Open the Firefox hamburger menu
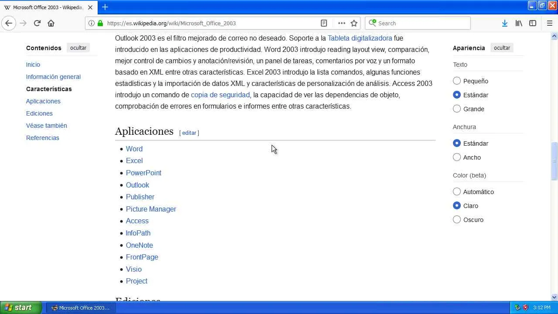This screenshot has width=558, height=314. [549, 23]
